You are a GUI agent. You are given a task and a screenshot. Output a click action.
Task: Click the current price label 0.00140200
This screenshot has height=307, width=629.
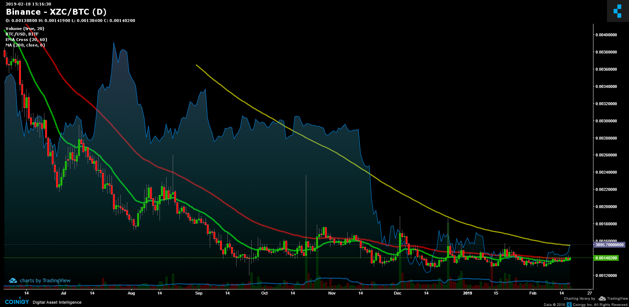(x=606, y=258)
